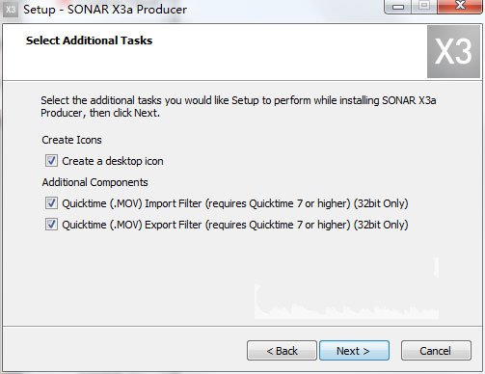Click the setup instruction paragraph text
Viewport: 485px width, 374px height.
point(238,107)
